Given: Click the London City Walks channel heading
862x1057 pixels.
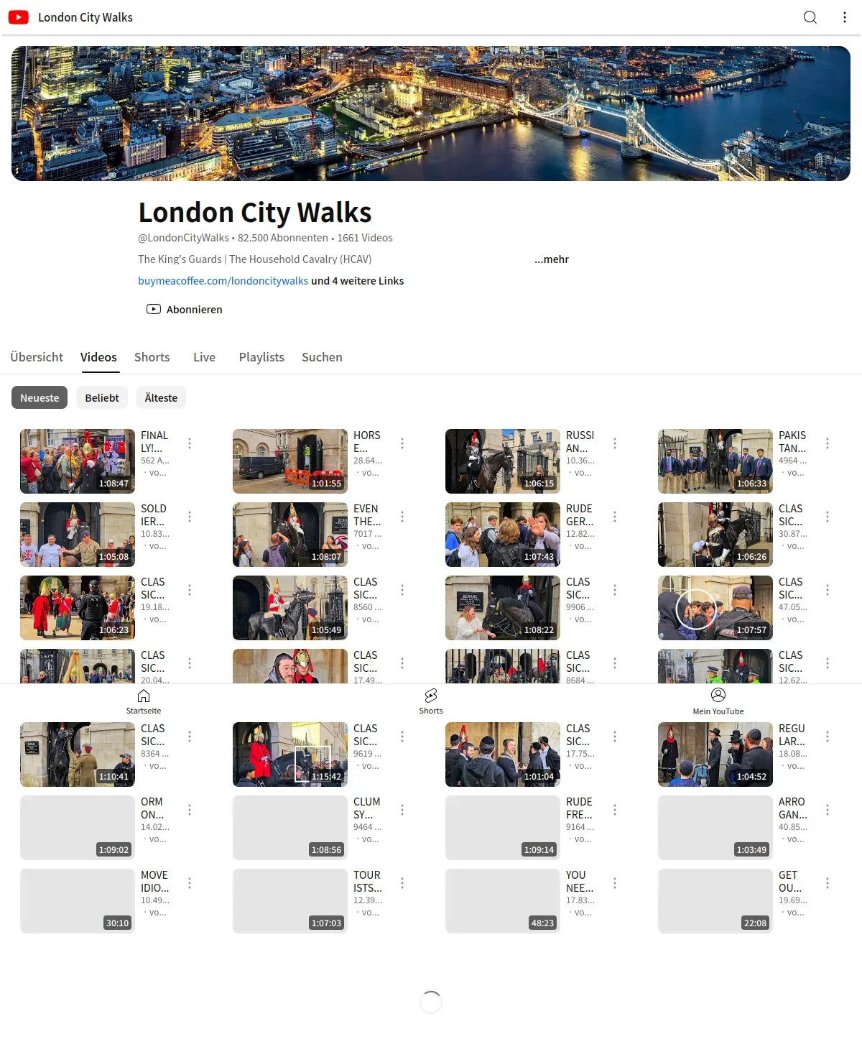Looking at the screenshot, I should pyautogui.click(x=255, y=213).
